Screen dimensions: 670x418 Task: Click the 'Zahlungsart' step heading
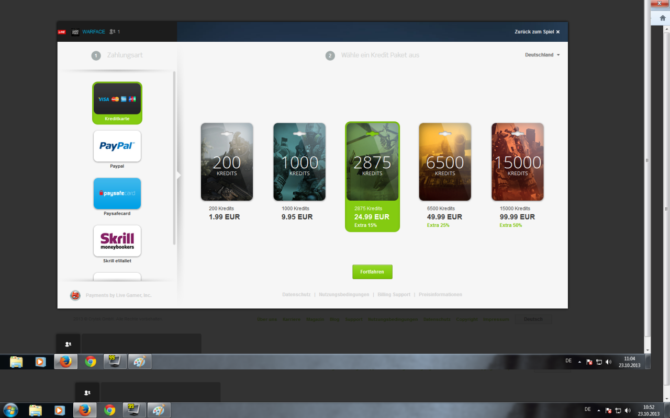pos(125,55)
